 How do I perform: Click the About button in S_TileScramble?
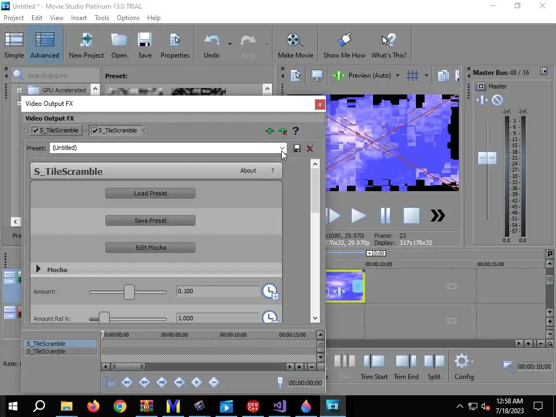click(248, 170)
